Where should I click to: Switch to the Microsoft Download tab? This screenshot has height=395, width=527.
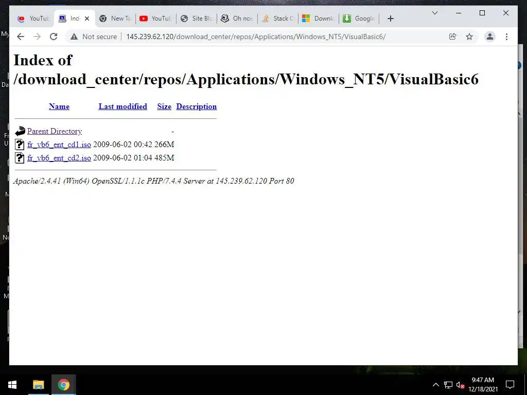click(x=319, y=19)
